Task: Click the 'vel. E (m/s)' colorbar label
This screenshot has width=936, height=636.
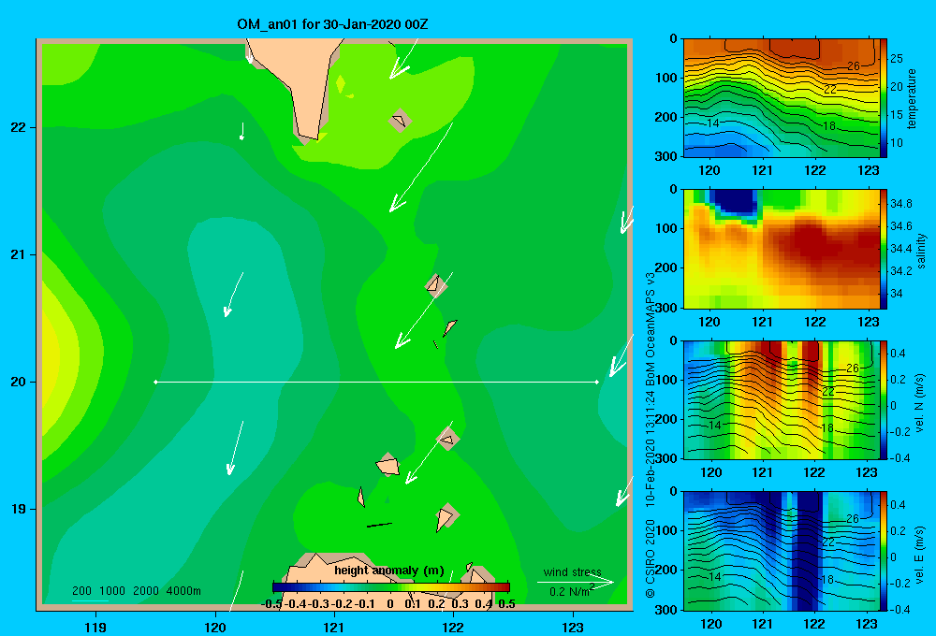Action: pyautogui.click(x=920, y=554)
